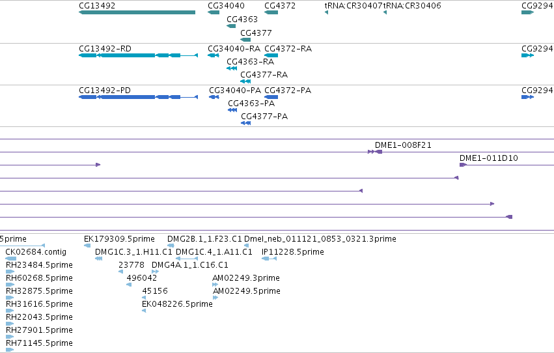Viewport: 554px width, 353px height.
Task: Select the AM02249.5prime EST label
Action: click(246, 292)
